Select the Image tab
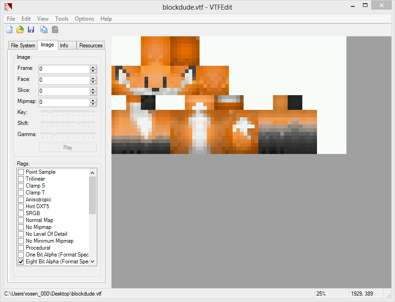 point(47,45)
